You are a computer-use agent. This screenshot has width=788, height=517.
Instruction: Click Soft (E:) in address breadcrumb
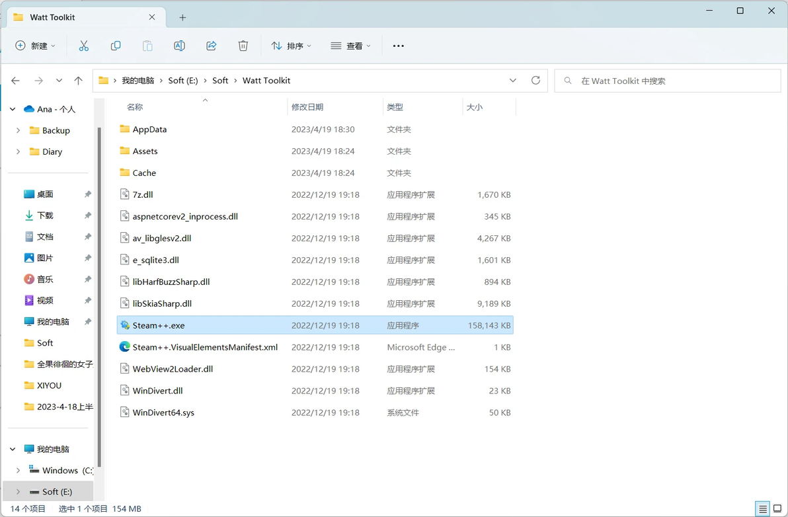tap(183, 81)
